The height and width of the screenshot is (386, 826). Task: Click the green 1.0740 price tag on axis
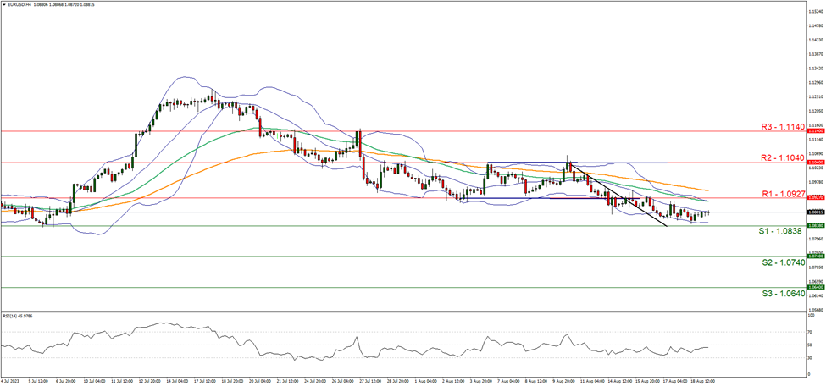815,256
